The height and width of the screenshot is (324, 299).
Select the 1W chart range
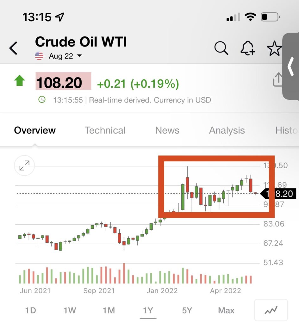coord(70,310)
